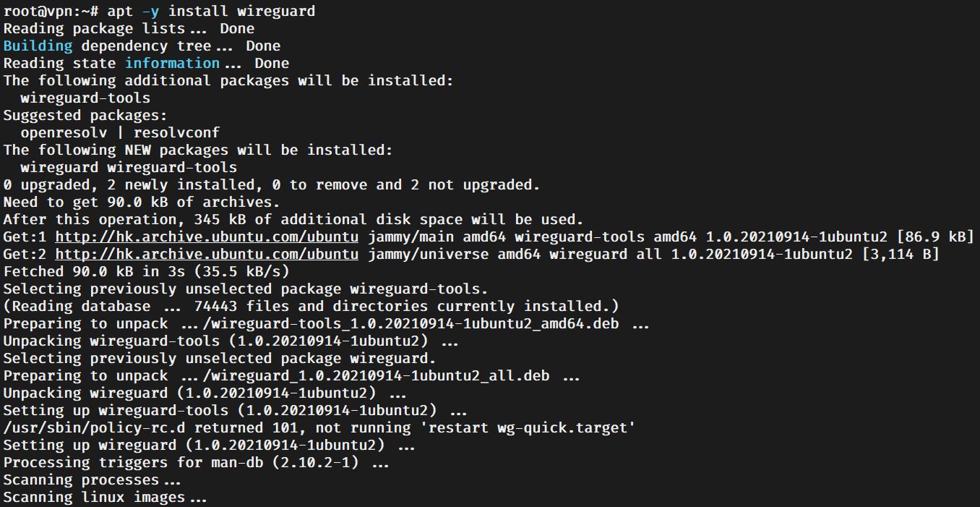Click the cyan 'Building' word
Screen dimensions: 980x507
pos(38,46)
